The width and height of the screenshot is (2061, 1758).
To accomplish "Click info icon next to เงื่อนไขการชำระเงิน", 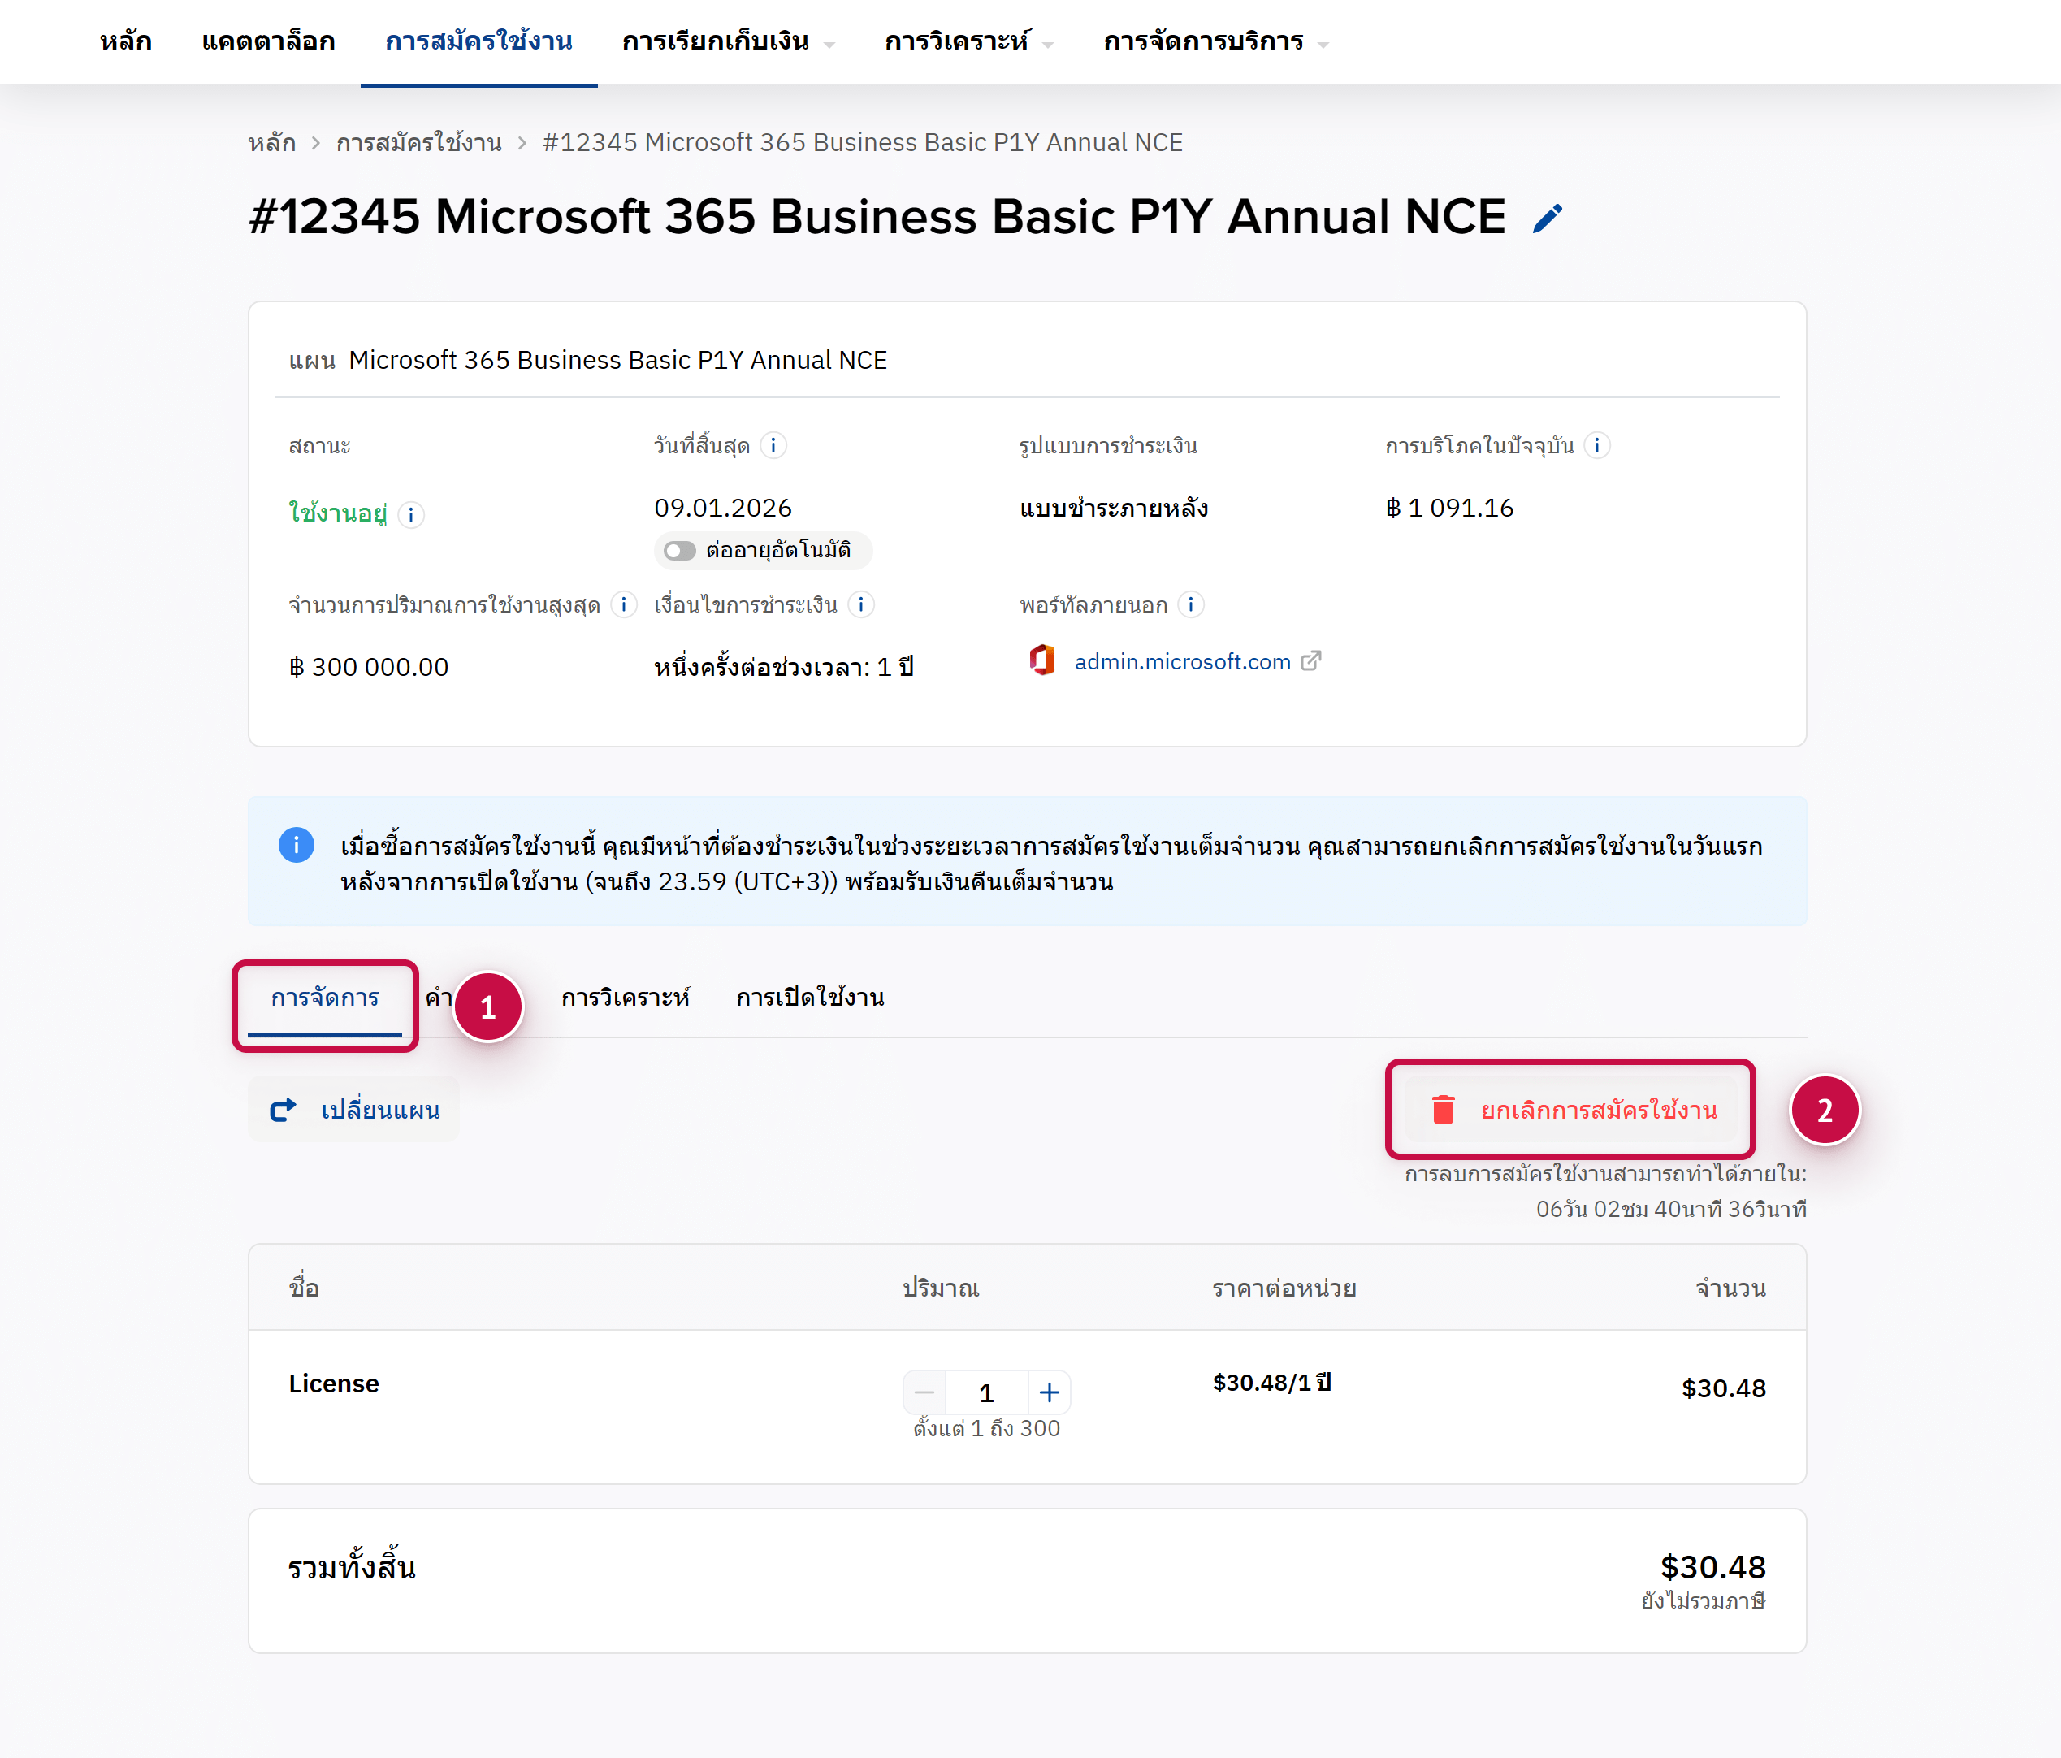I will (861, 604).
